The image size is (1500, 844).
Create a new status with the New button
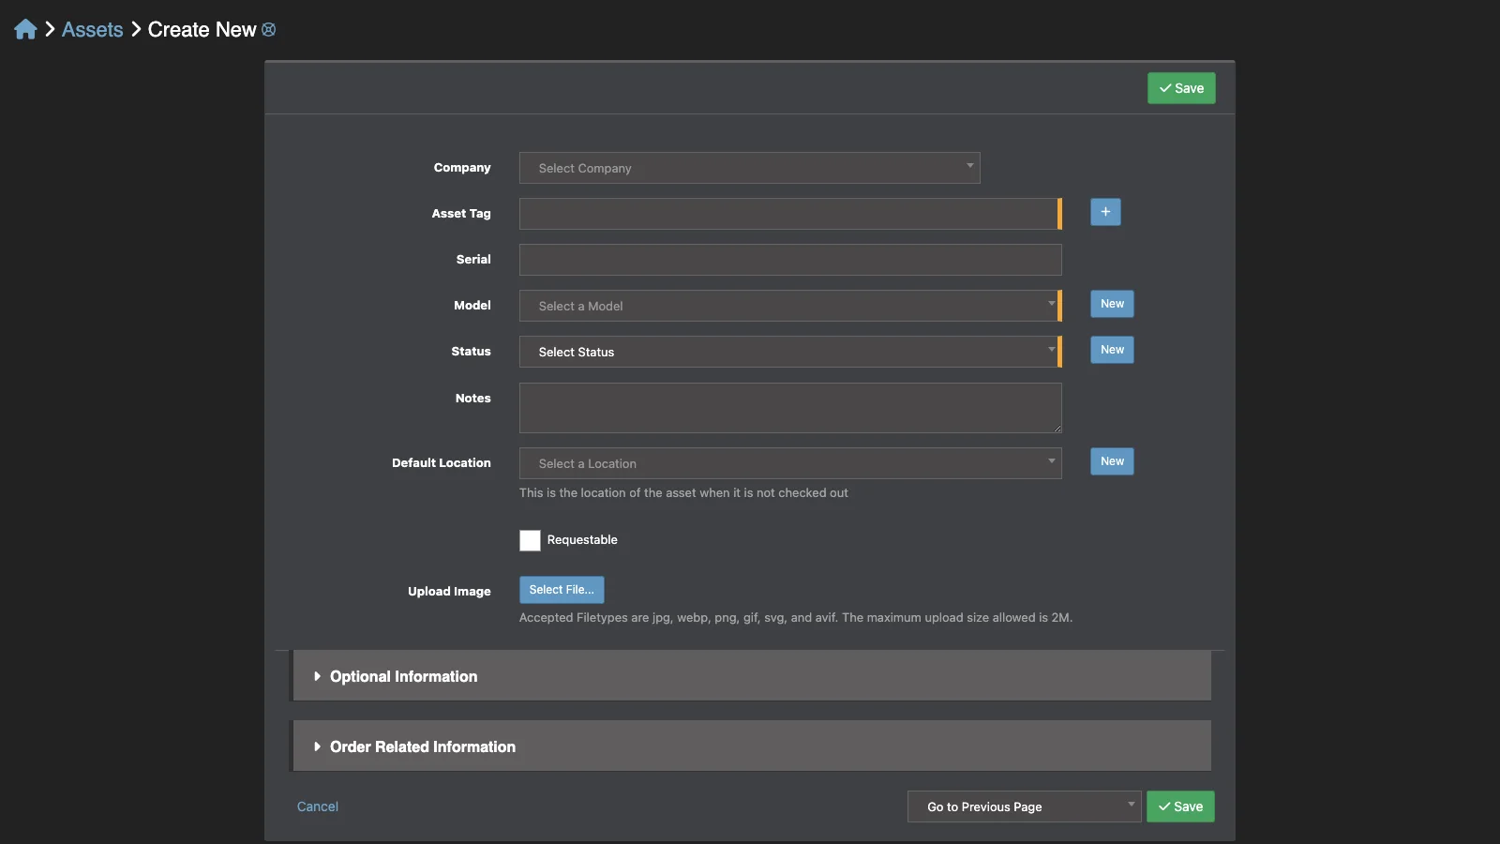(1112, 350)
